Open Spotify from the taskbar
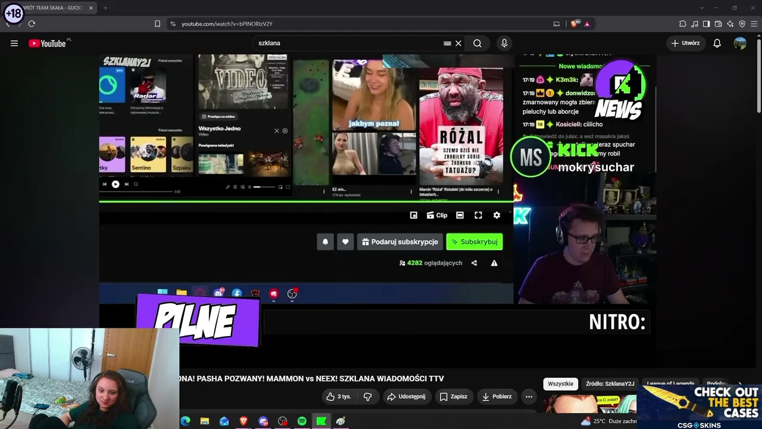Viewport: 762px width, 429px height. (x=302, y=421)
